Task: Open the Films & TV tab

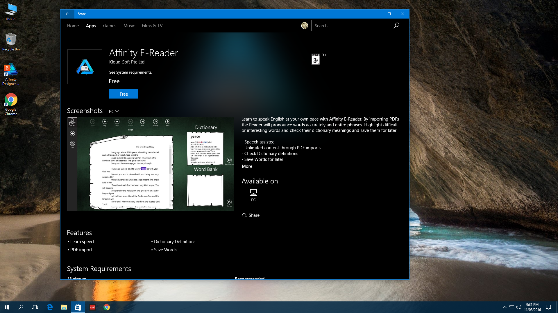Action: [x=152, y=26]
